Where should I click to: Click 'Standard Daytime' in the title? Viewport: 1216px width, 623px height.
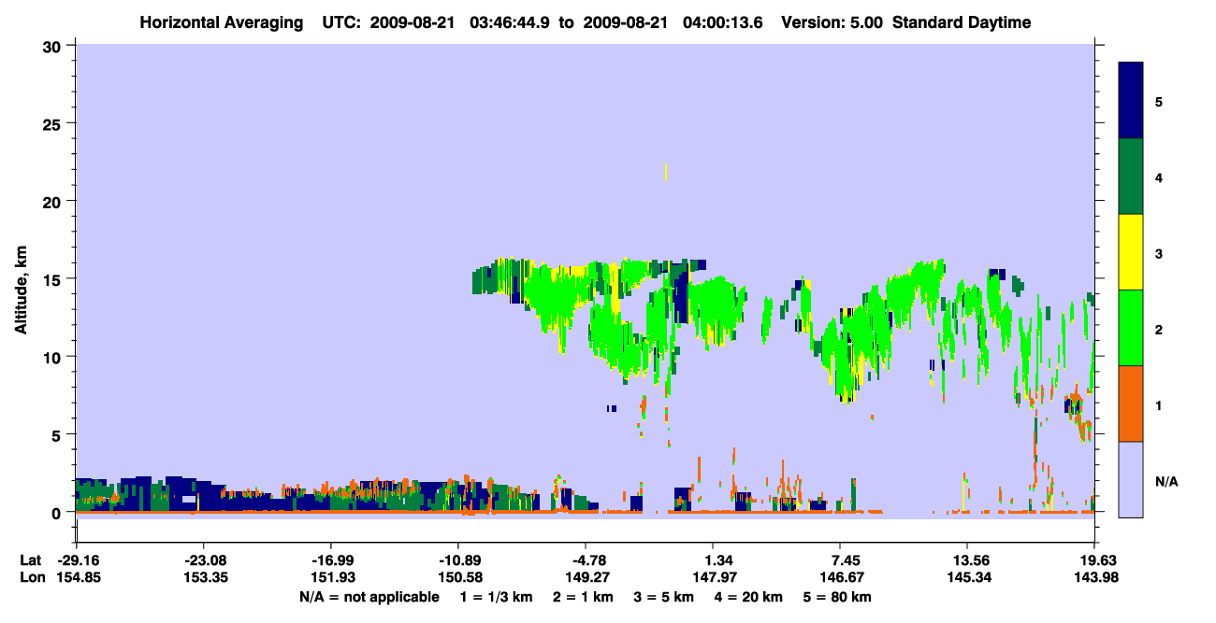pyautogui.click(x=962, y=22)
